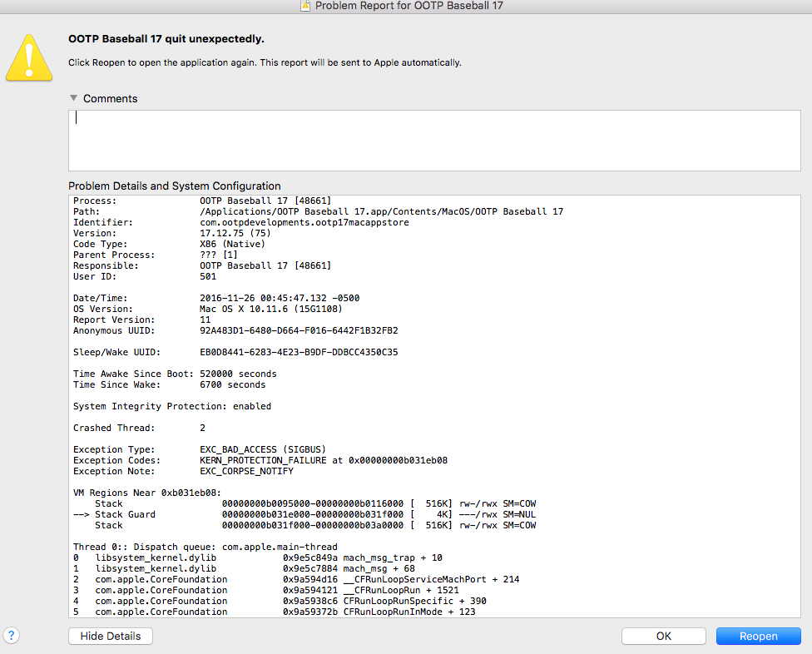Click the document icon in title bar

(x=305, y=6)
